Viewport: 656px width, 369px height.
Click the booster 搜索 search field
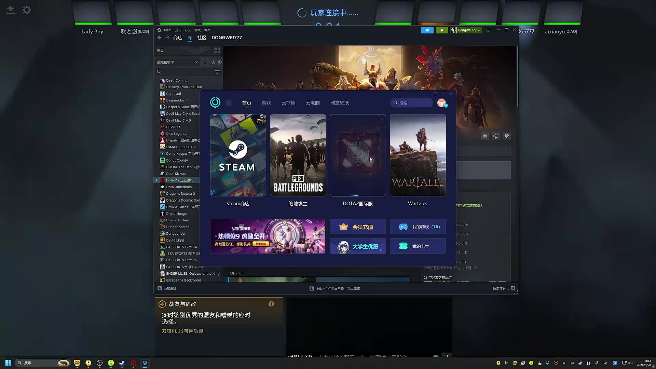click(x=412, y=103)
